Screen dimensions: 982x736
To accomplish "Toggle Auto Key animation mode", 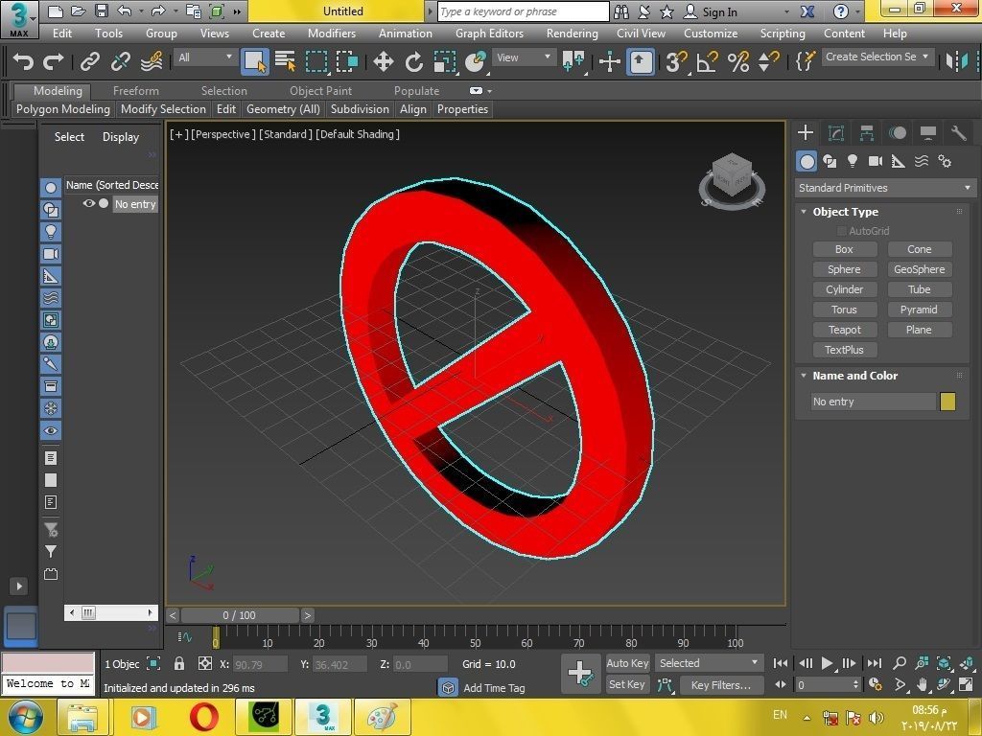I will pyautogui.click(x=627, y=663).
